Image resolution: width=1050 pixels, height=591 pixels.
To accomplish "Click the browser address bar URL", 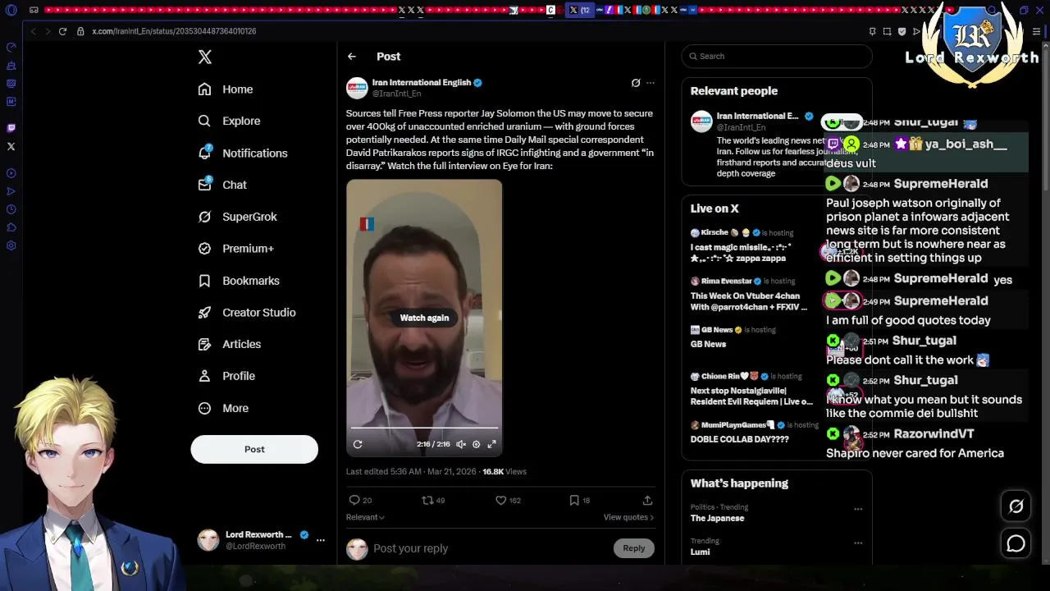I will 174,31.
